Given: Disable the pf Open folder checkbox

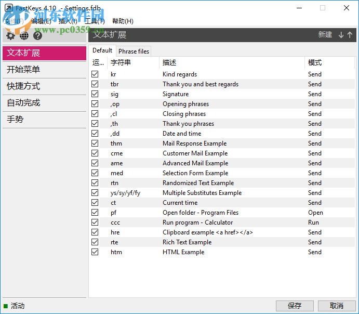Looking at the screenshot, I should [95, 212].
